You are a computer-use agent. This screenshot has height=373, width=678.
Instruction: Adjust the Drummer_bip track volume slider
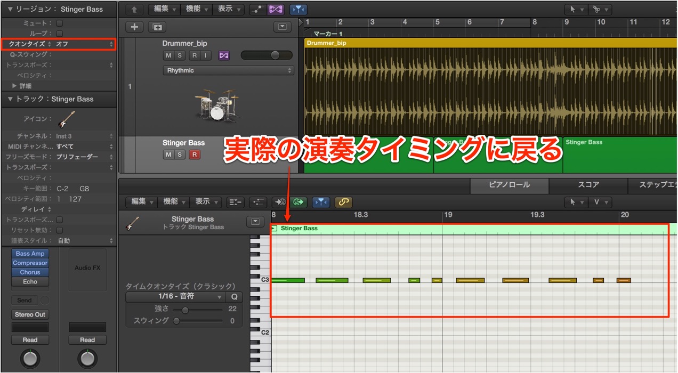267,55
